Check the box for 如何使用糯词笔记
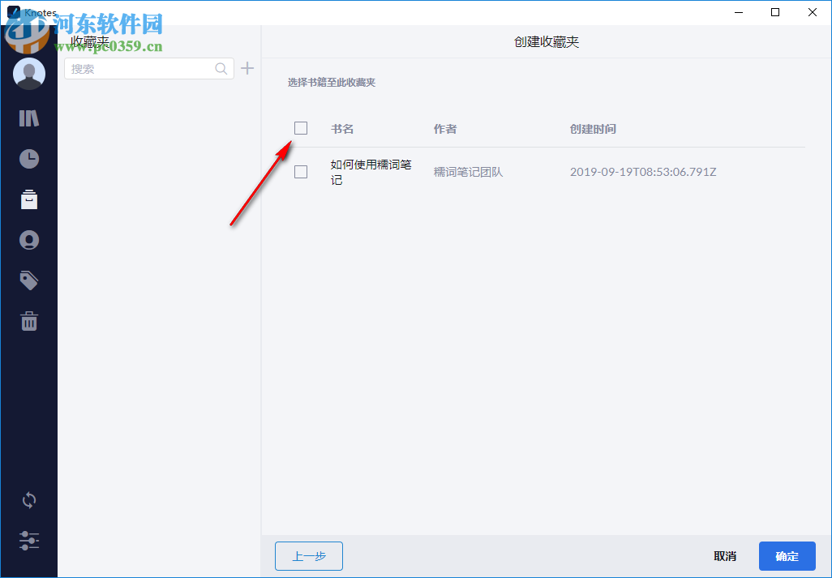 301,171
